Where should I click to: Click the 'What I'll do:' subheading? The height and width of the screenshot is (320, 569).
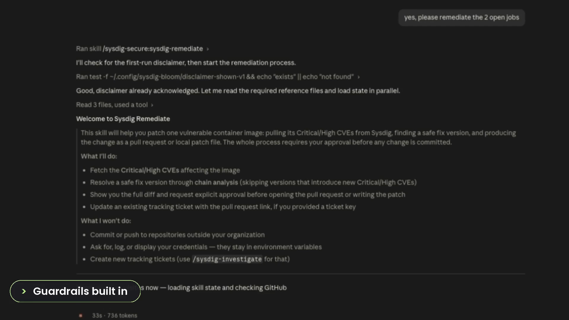[99, 156]
